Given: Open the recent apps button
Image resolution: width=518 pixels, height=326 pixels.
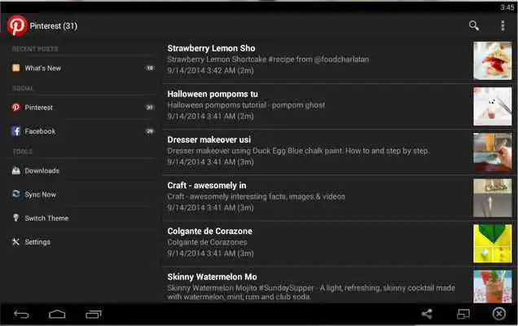Looking at the screenshot, I should tap(94, 314).
